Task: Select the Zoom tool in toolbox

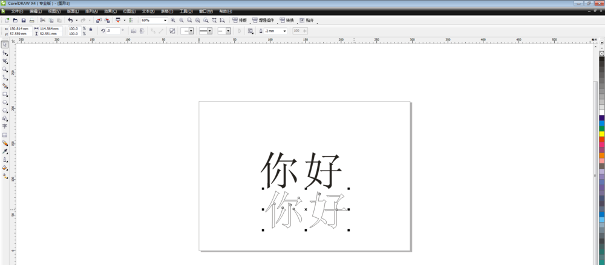Action: point(5,70)
